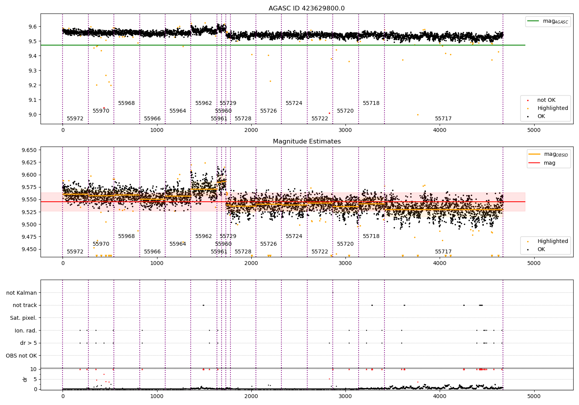Select OBSID label 55729 in the top plot
579x405 pixels.
(228, 103)
